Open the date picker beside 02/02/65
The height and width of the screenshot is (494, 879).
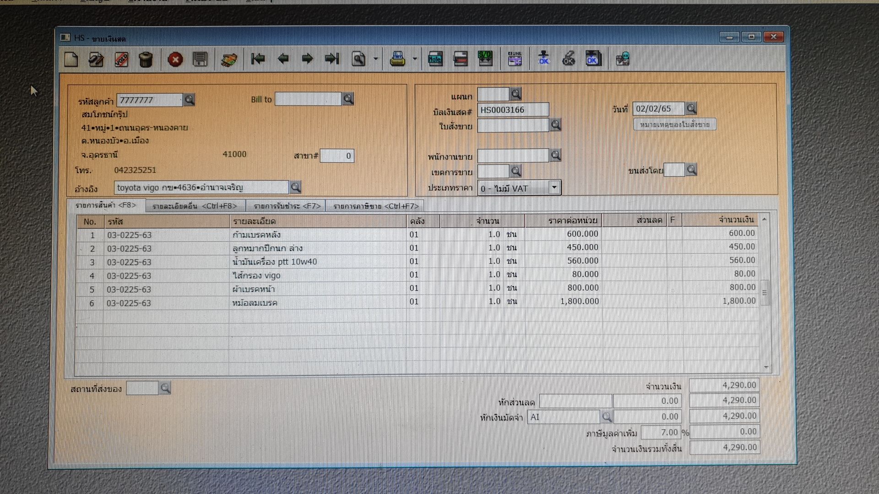pos(691,108)
